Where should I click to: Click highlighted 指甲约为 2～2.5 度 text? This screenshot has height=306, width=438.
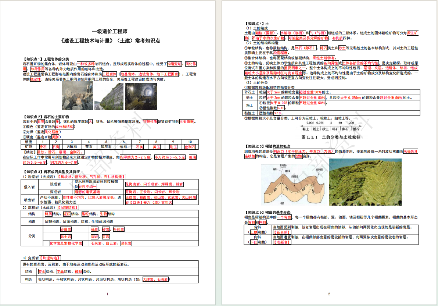pos(136,157)
